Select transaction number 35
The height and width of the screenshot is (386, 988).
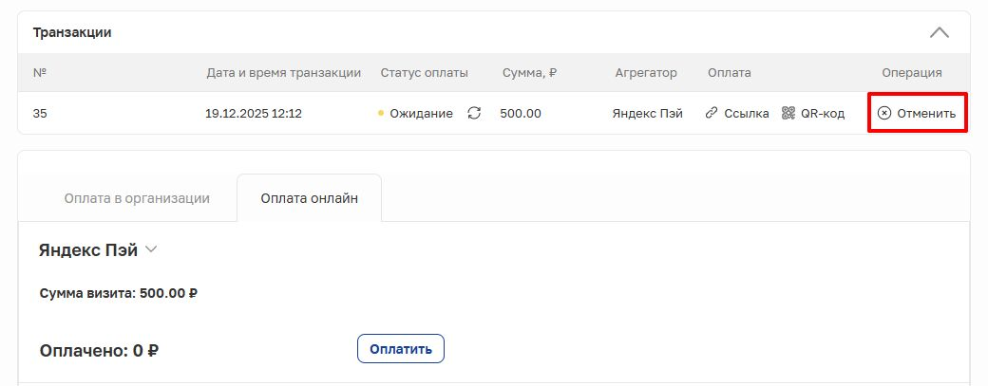(x=40, y=113)
